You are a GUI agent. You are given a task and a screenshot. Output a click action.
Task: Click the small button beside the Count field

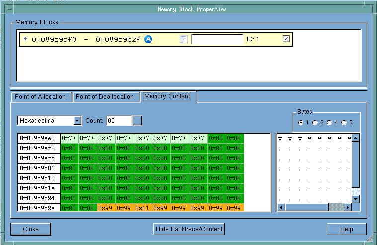coord(137,121)
